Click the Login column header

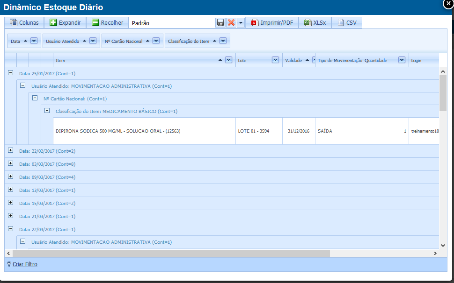(x=424, y=60)
